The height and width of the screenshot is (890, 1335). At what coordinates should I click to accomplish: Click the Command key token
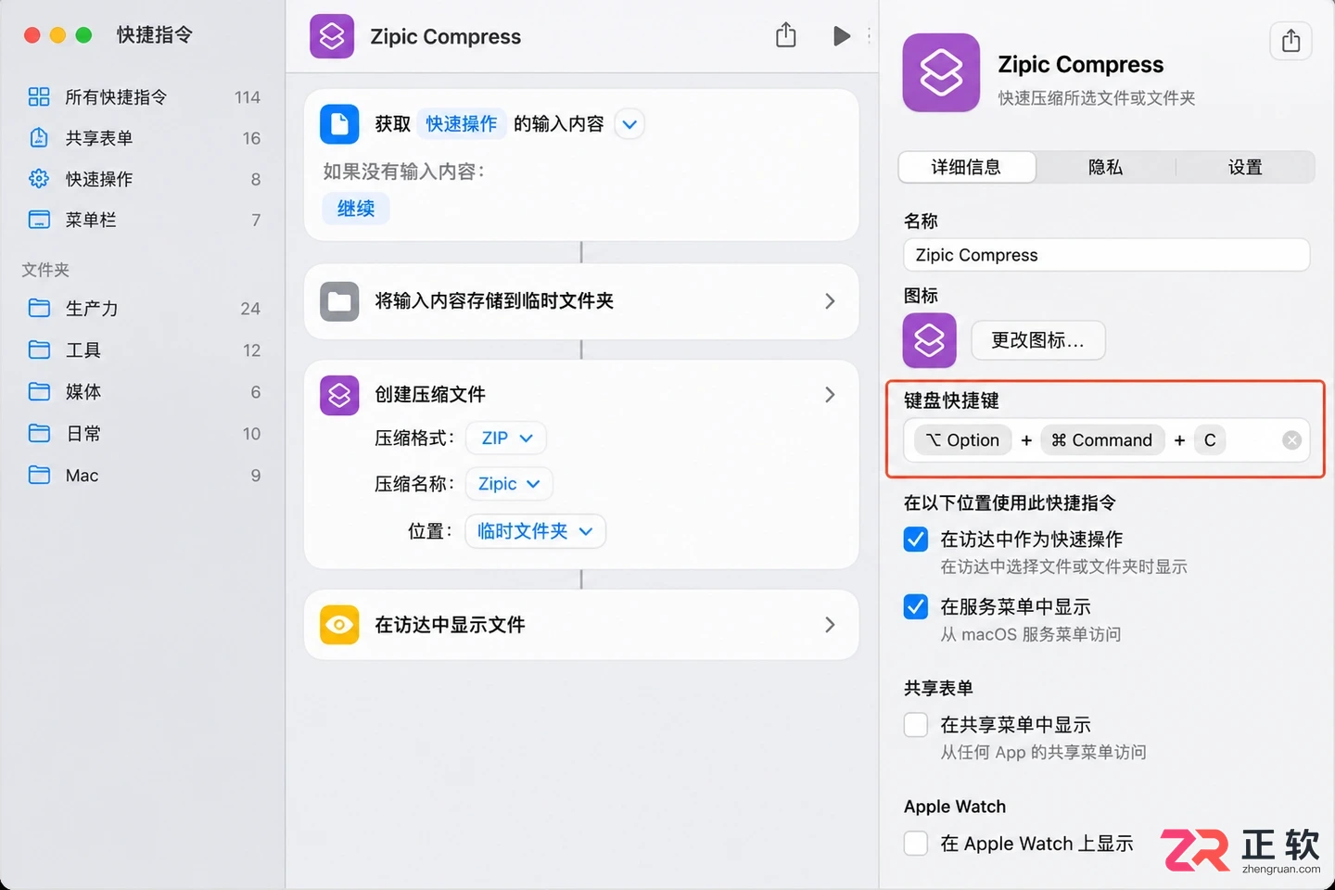tap(1101, 440)
